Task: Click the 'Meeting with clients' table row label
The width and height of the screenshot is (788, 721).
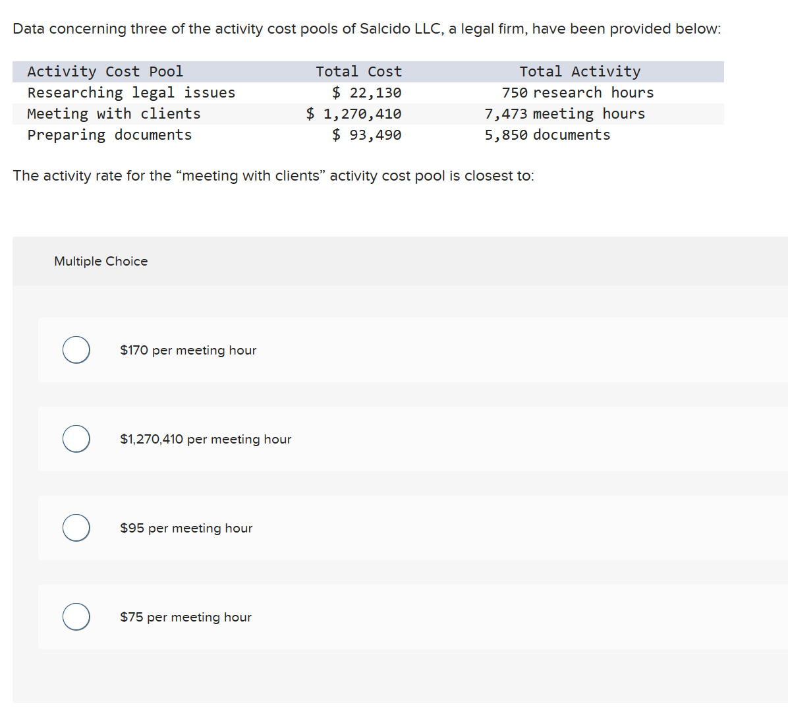Action: pos(113,113)
